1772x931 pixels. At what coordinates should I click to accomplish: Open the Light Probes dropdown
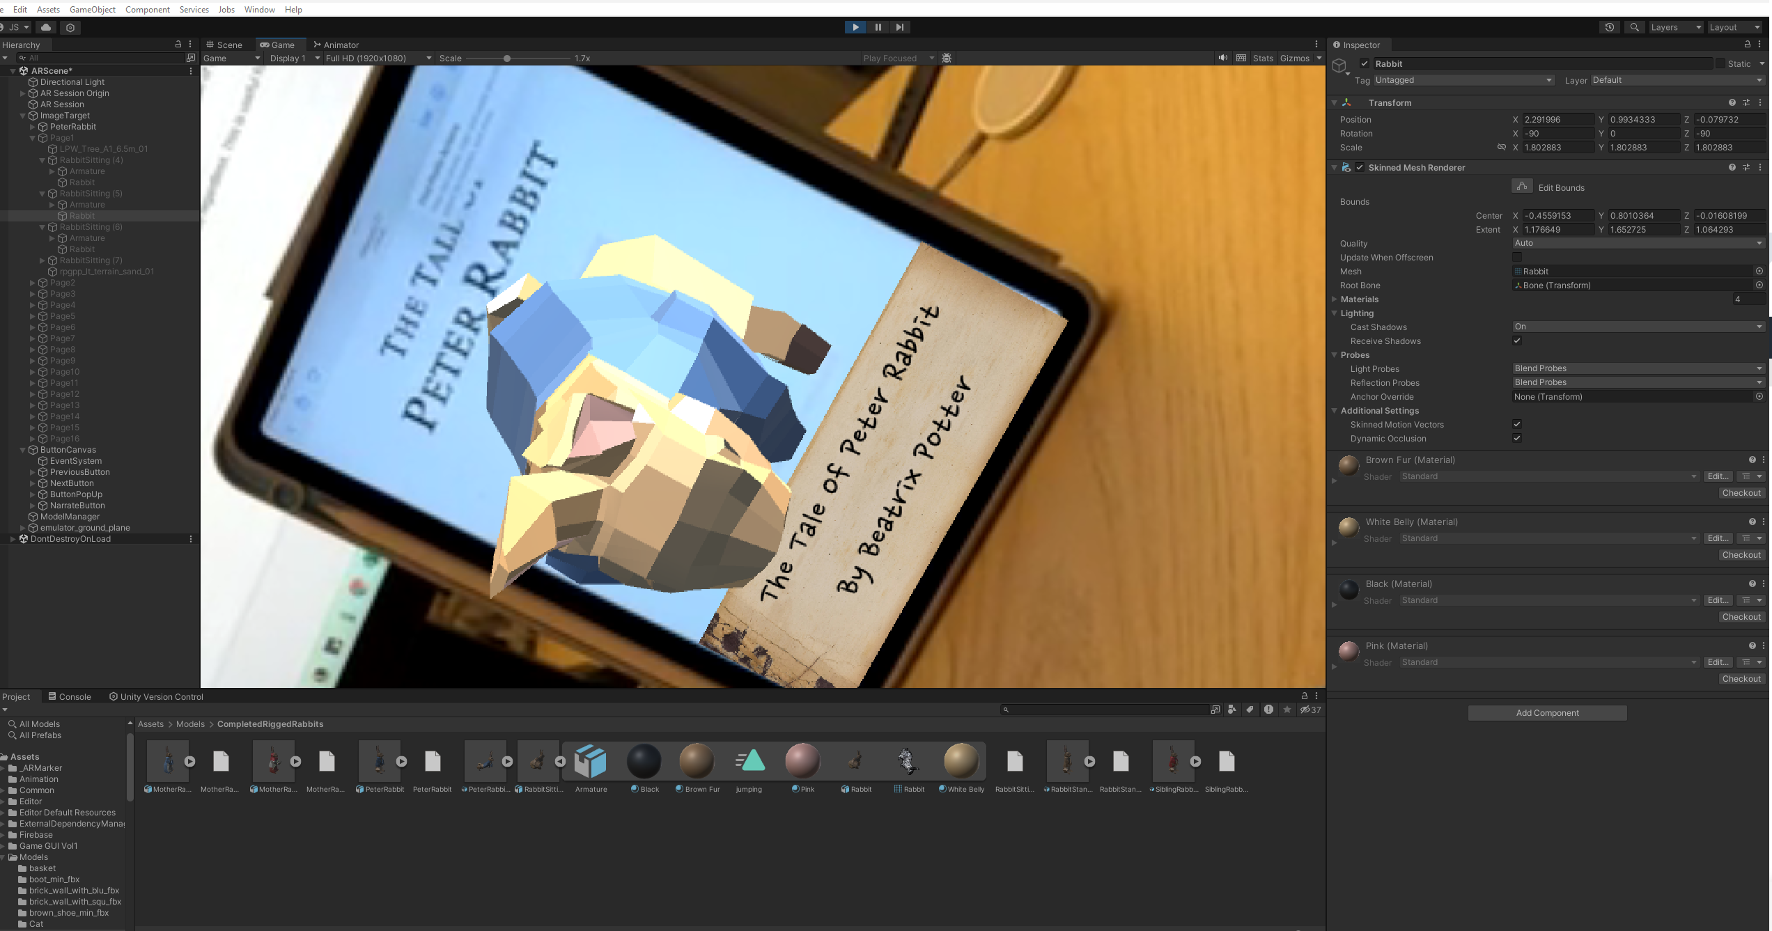pyautogui.click(x=1638, y=368)
